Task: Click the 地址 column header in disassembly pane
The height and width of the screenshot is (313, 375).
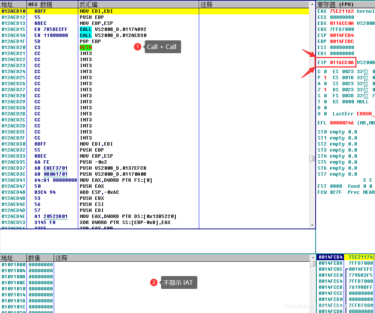Action: (13, 5)
